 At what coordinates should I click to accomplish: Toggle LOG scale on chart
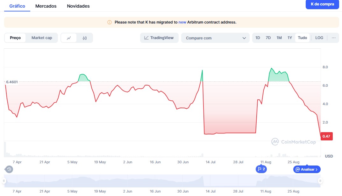(x=319, y=38)
